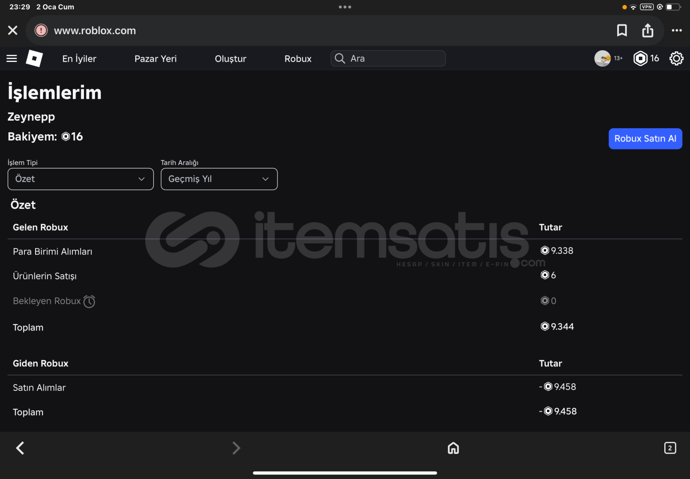Tap the Wi-Fi status icon
Viewport: 690px width, 479px height.
(633, 7)
